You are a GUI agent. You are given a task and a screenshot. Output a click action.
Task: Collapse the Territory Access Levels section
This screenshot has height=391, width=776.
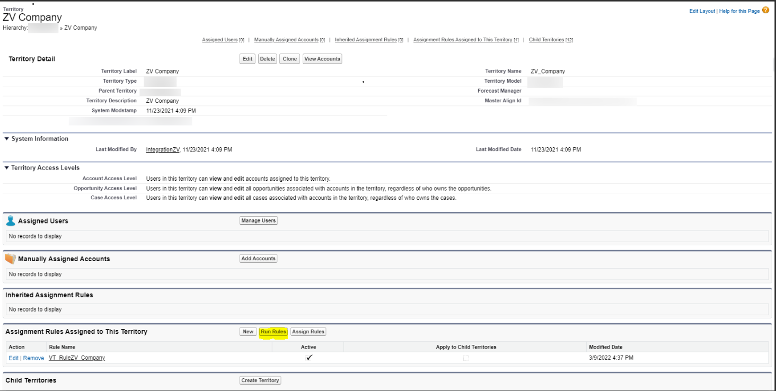[7, 168]
